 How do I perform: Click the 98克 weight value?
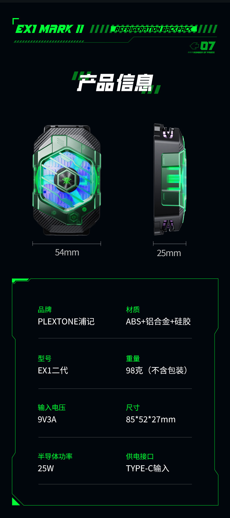click(135, 370)
